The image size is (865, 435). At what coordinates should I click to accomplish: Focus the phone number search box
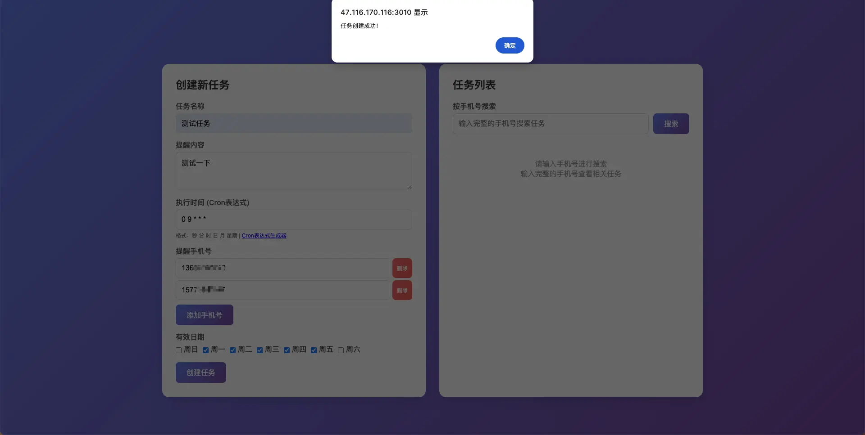(x=550, y=124)
